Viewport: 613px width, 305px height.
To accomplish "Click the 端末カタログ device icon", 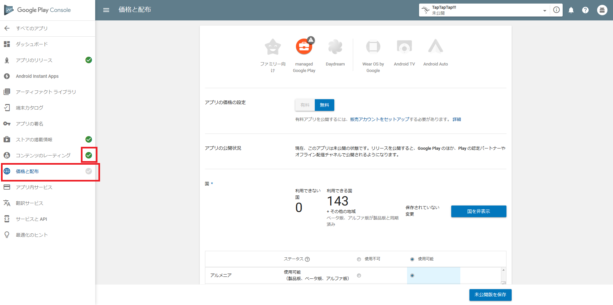I will [x=7, y=108].
